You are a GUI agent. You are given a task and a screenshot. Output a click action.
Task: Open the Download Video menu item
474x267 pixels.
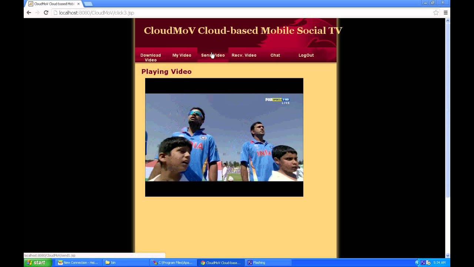pos(150,57)
